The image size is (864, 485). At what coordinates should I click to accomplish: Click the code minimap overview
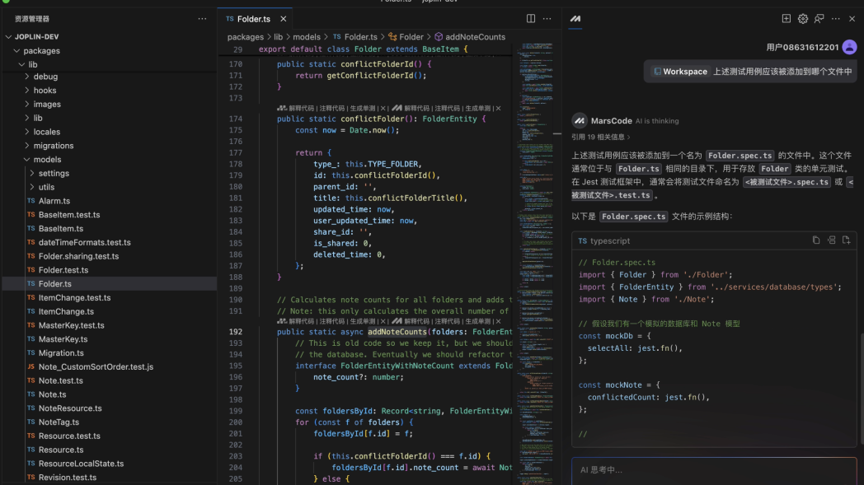pyautogui.click(x=534, y=124)
